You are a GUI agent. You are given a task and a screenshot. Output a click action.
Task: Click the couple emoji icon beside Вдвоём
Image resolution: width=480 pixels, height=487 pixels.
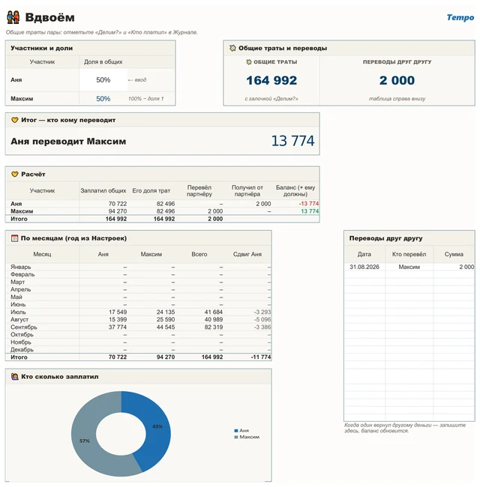coord(13,17)
